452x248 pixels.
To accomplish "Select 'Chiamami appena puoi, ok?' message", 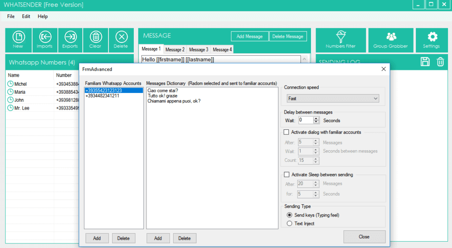I will 174,101.
